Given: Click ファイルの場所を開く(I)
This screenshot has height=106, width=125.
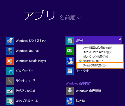Looking at the screenshot, I should tap(100, 66).
